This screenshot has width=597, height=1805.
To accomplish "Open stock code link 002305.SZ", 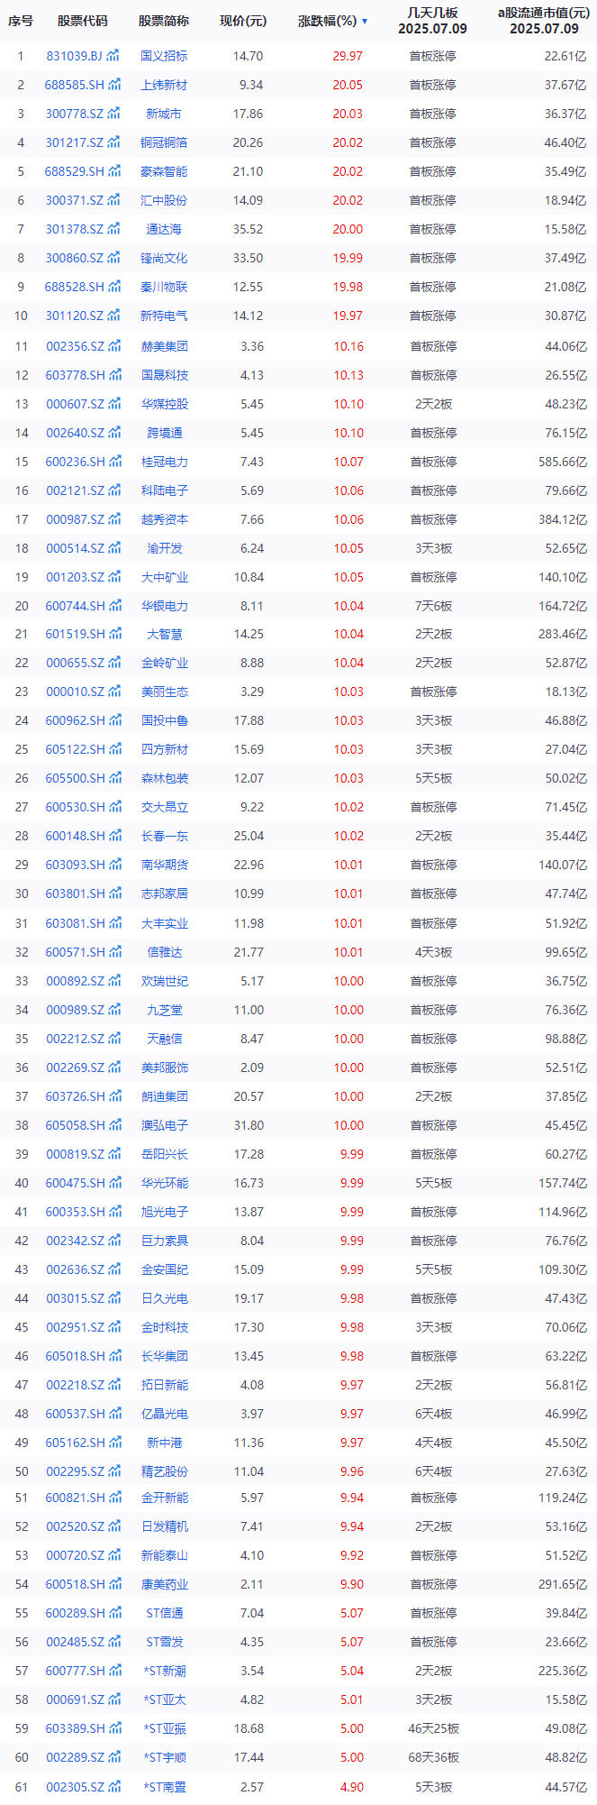I will (x=75, y=1786).
